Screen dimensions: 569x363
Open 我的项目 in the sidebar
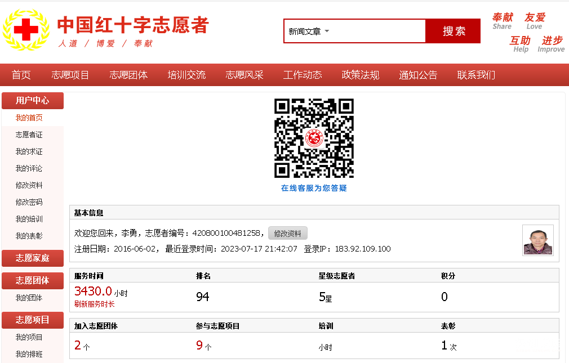click(x=29, y=338)
